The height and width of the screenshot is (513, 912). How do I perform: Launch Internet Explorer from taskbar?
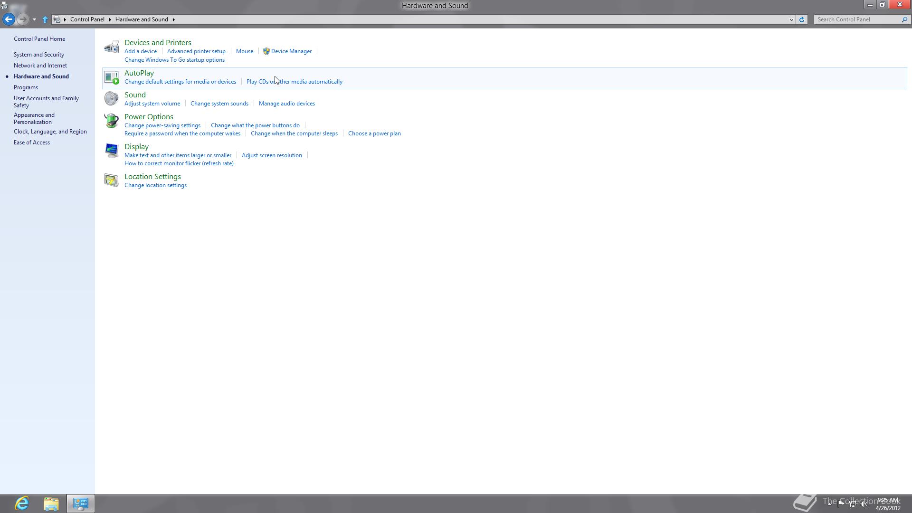tap(22, 503)
